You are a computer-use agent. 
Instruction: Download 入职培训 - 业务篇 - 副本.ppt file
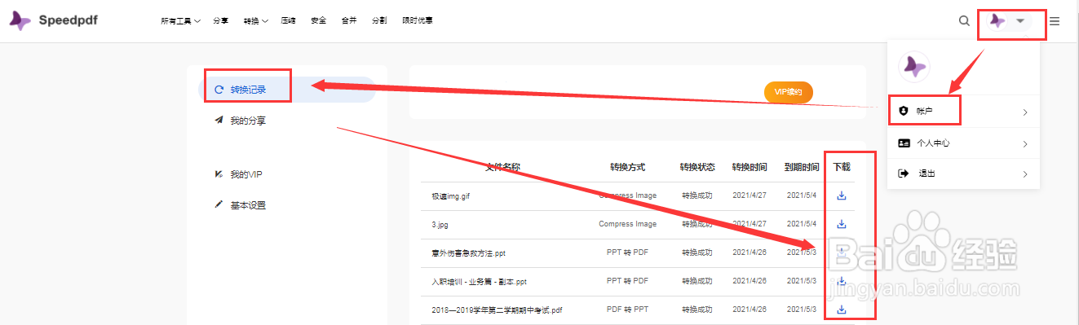842,281
